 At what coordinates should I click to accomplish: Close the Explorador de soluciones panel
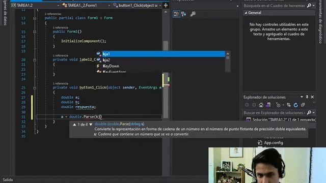(x=312, y=97)
